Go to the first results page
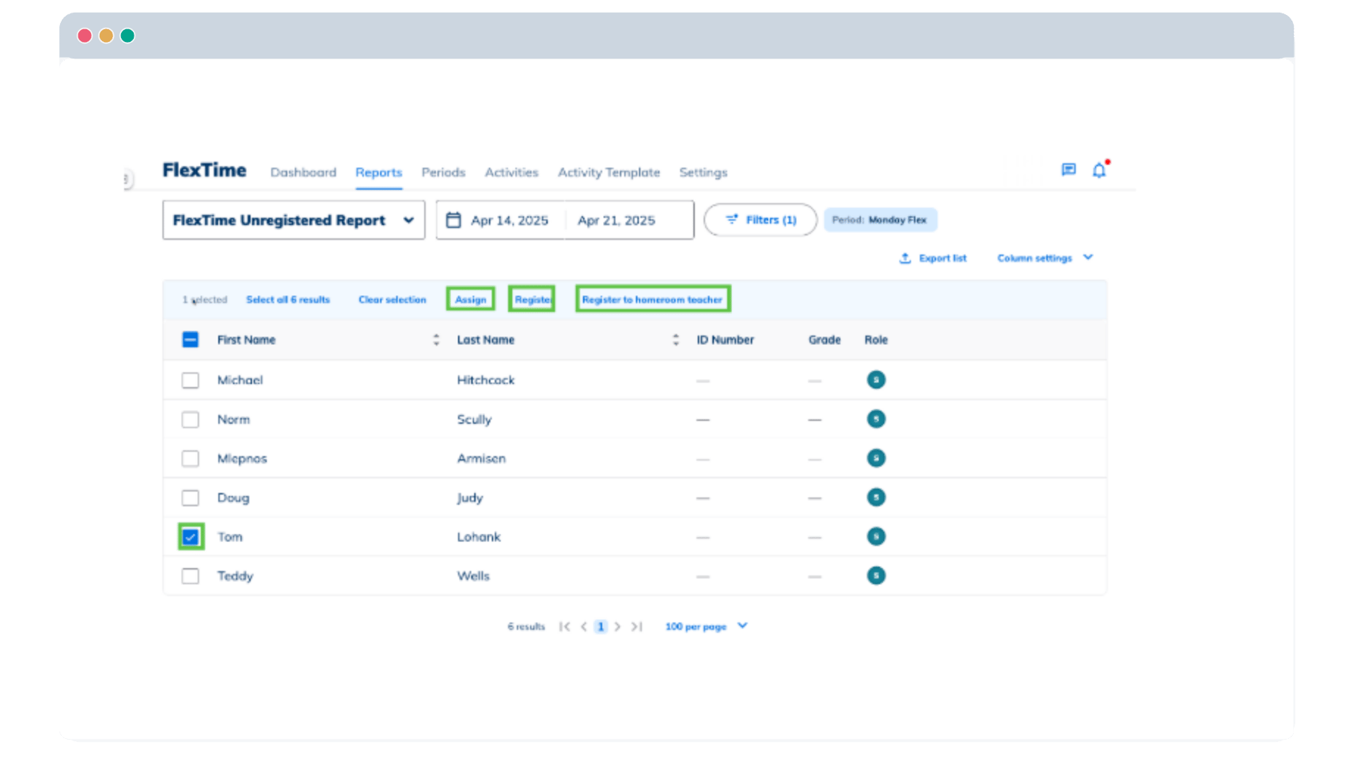The width and height of the screenshot is (1361, 765). pos(564,627)
